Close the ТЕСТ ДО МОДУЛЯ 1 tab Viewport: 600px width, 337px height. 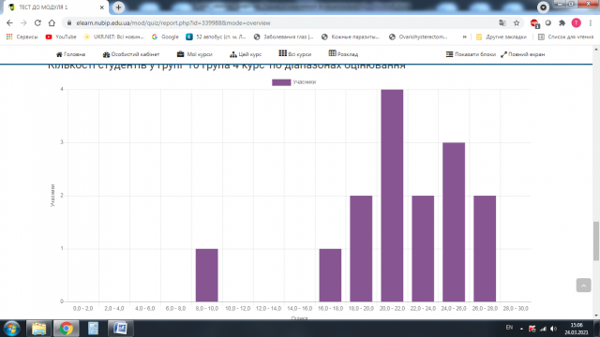(102, 7)
